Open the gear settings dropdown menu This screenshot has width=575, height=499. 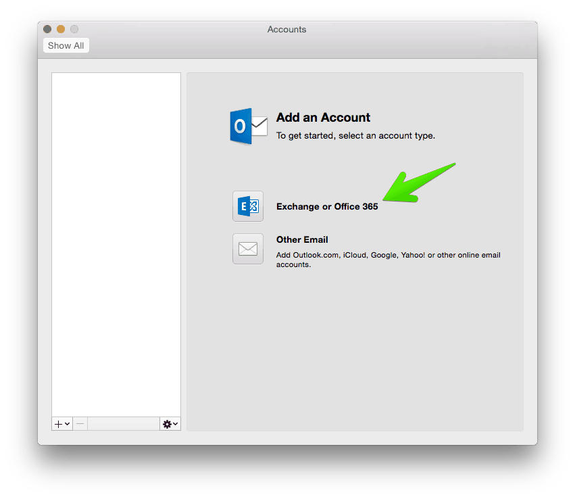point(170,424)
